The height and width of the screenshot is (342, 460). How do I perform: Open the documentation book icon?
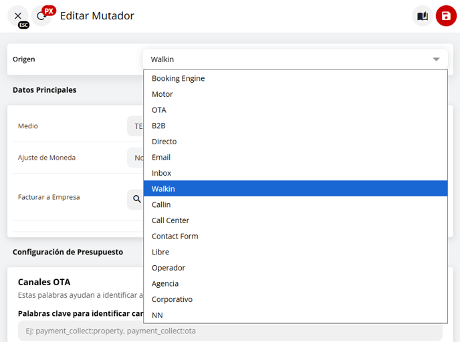click(x=422, y=16)
